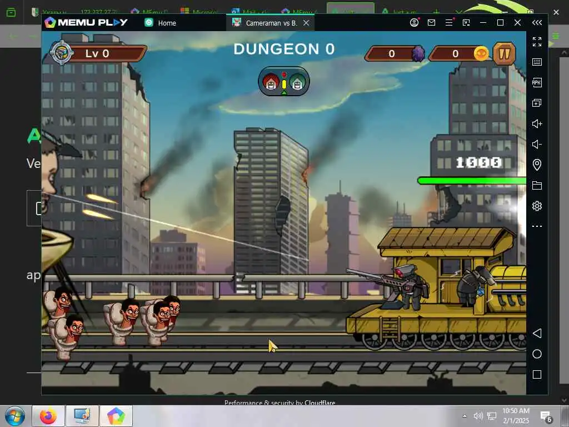
Task: Click the volume down icon in sidebar
Action: click(537, 144)
